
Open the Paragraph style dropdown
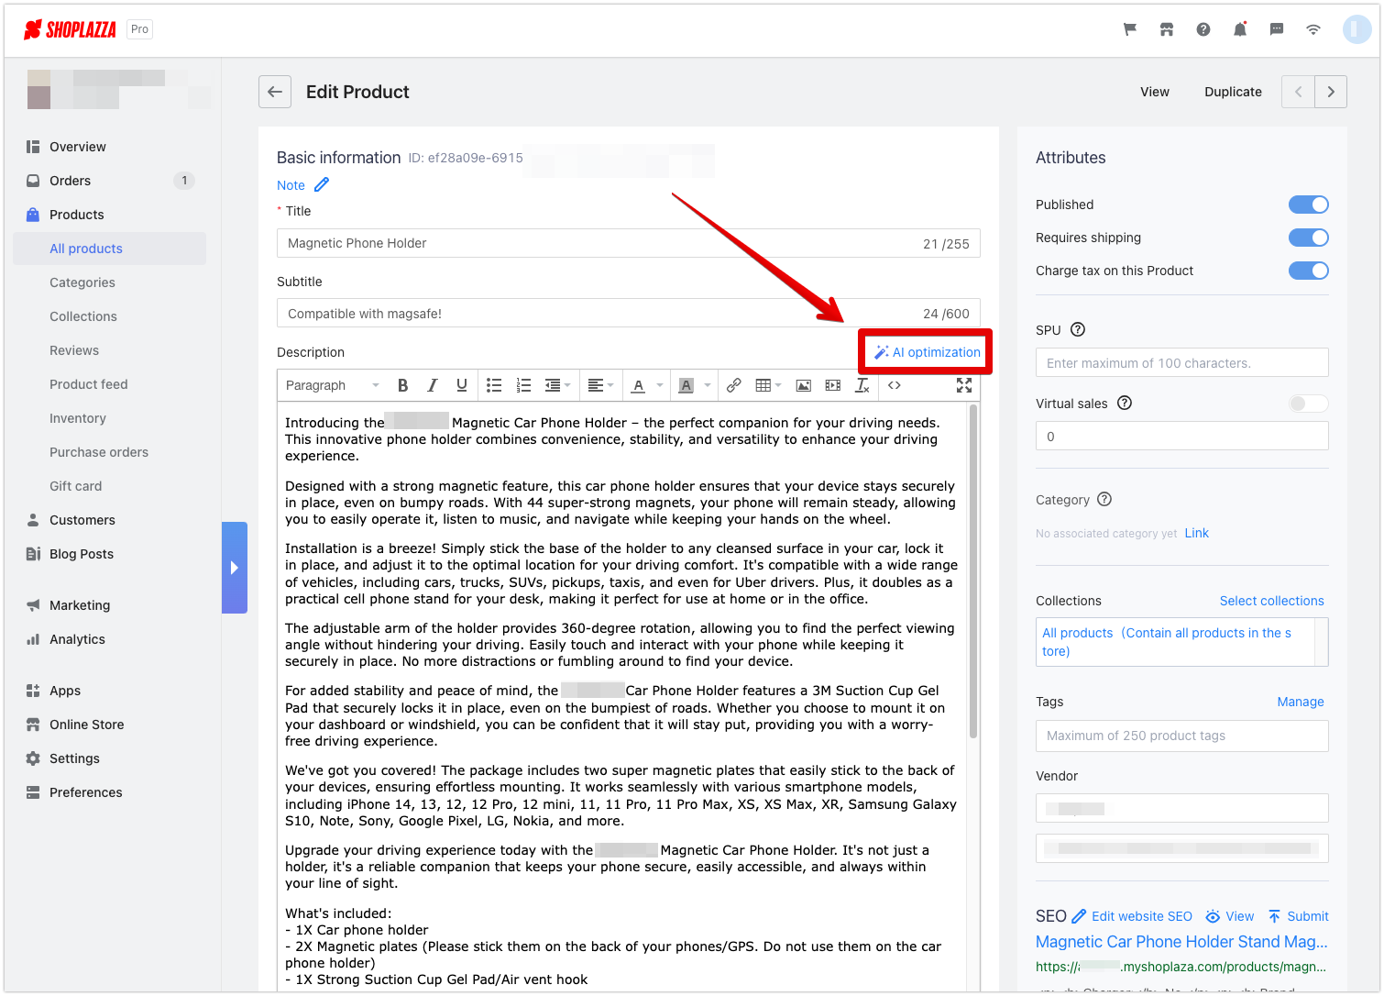(332, 385)
